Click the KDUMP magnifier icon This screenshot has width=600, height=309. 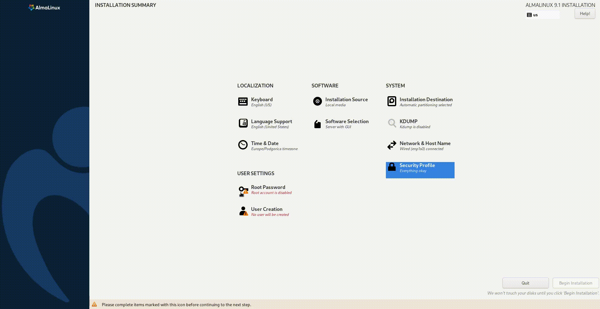tap(392, 123)
